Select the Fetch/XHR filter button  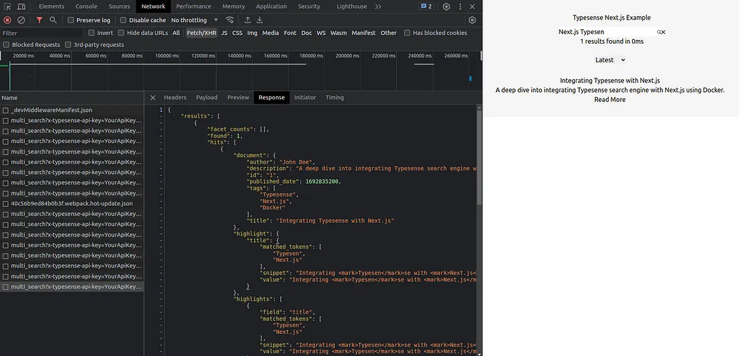[x=202, y=33]
